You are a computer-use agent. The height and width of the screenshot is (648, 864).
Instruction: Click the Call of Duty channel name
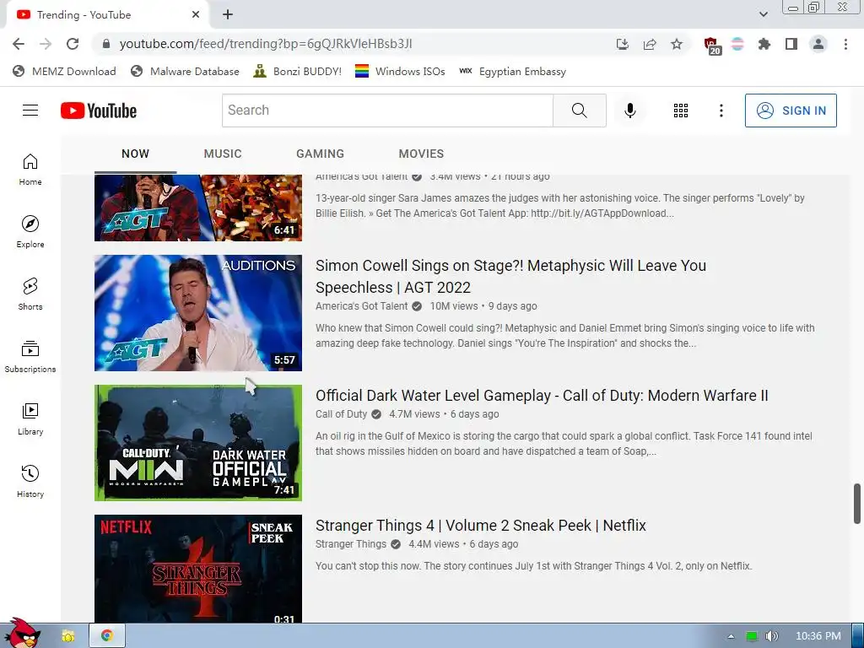pyautogui.click(x=341, y=414)
